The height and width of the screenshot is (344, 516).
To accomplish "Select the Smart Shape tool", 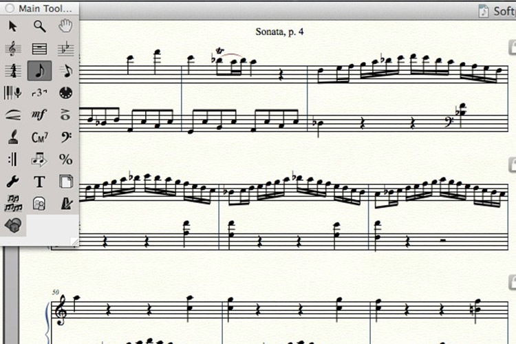I will [x=13, y=115].
